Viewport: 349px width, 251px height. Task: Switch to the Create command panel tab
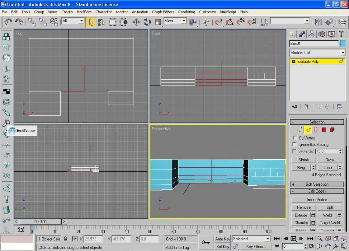click(x=292, y=34)
